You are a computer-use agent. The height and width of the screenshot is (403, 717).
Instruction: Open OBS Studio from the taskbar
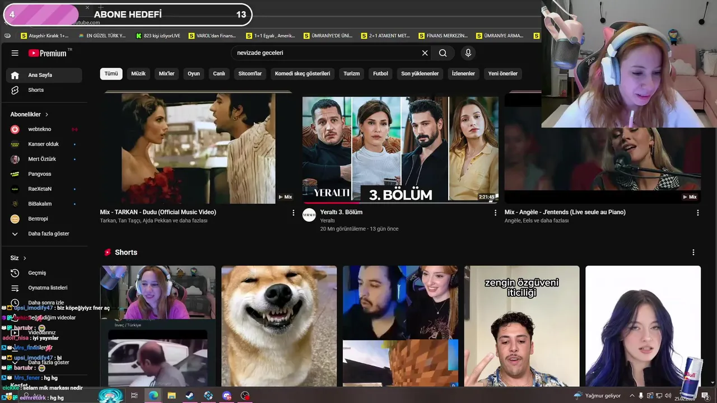tap(245, 396)
